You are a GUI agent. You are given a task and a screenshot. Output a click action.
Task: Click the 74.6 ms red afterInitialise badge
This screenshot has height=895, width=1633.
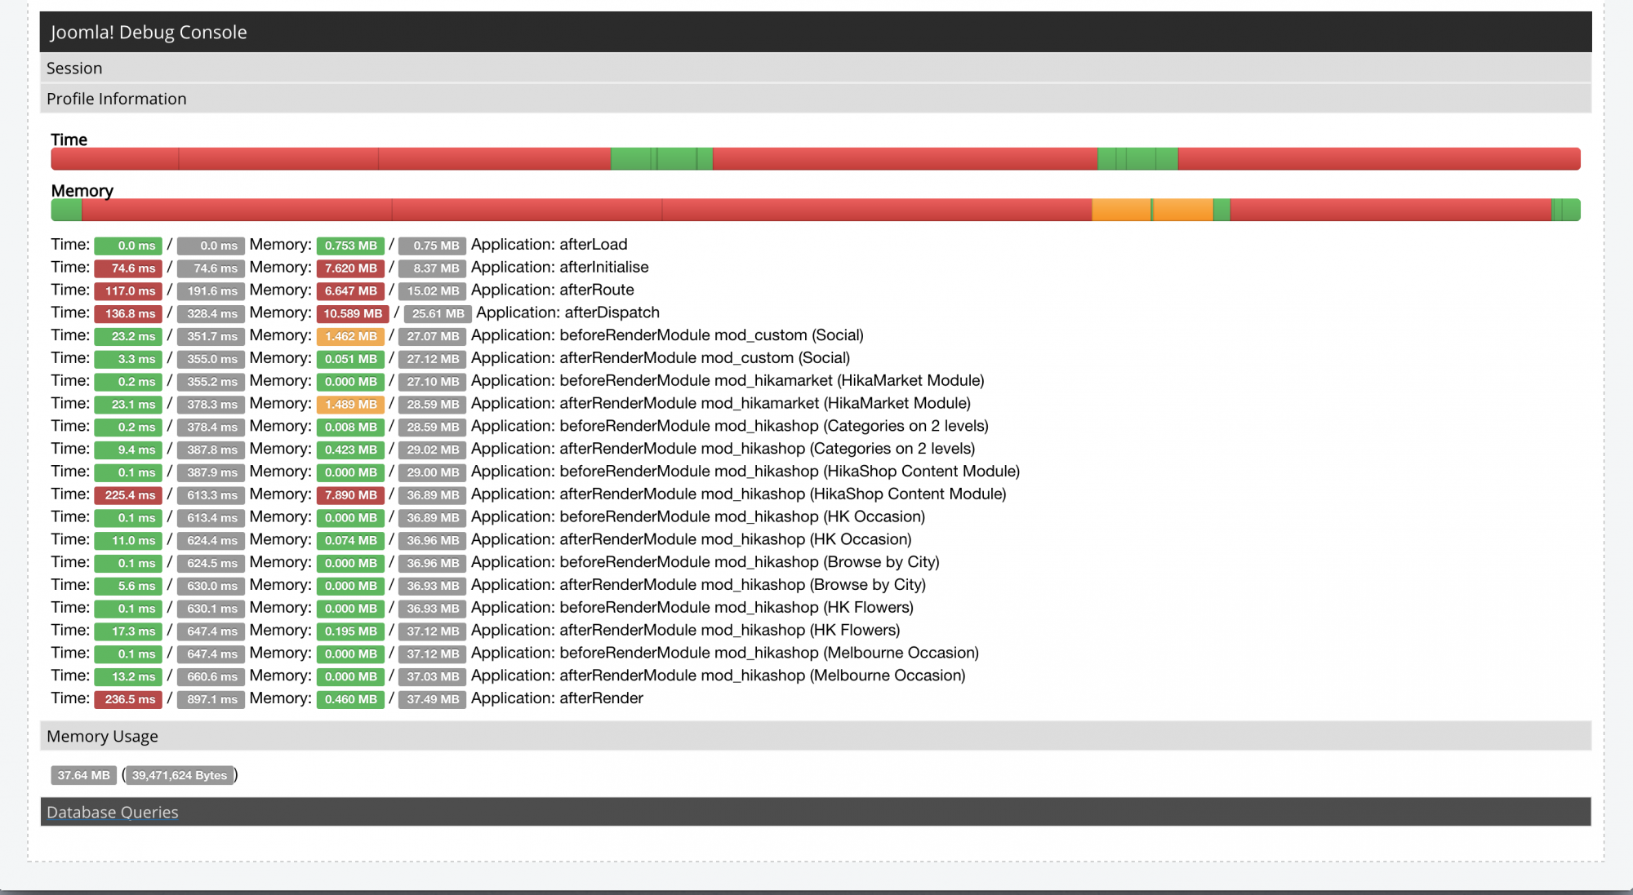click(x=128, y=268)
